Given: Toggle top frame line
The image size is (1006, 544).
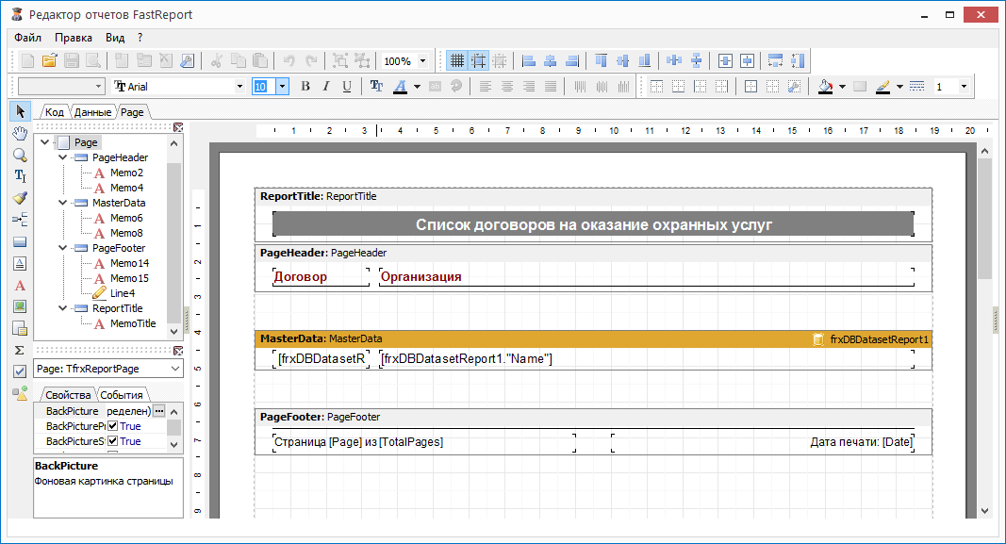Looking at the screenshot, I should [x=656, y=86].
